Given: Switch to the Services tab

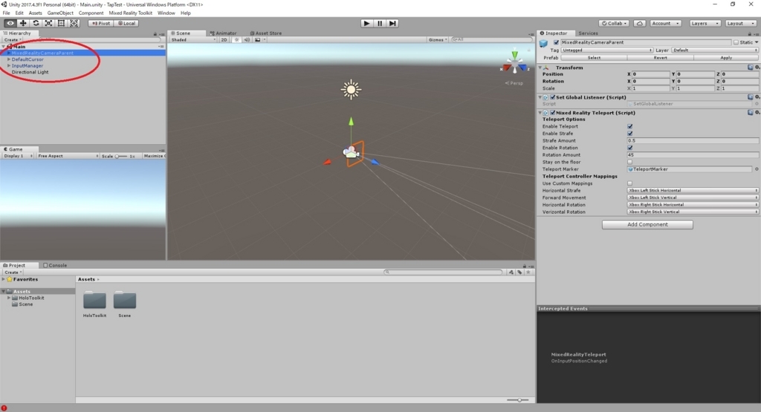Looking at the screenshot, I should tap(588, 33).
